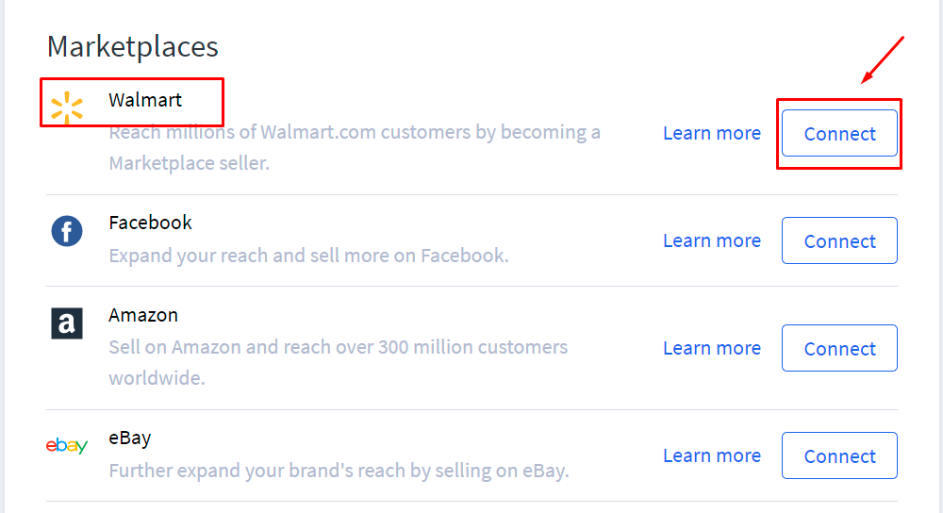943x513 pixels.
Task: Follow the Amazon Learn more link
Action: tap(712, 348)
